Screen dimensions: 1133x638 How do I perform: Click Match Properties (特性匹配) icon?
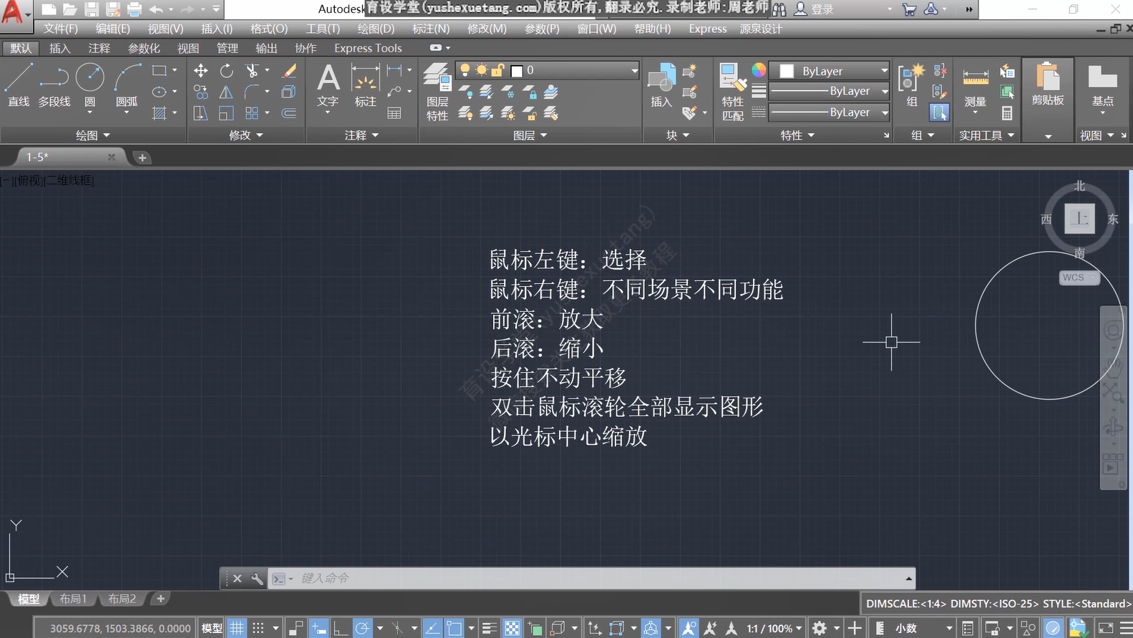click(732, 92)
